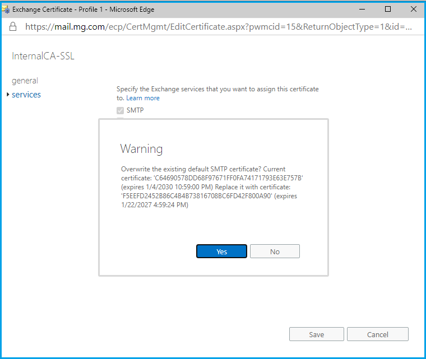The height and width of the screenshot is (359, 426).
Task: Click the Warning dialog heading
Action: click(141, 149)
